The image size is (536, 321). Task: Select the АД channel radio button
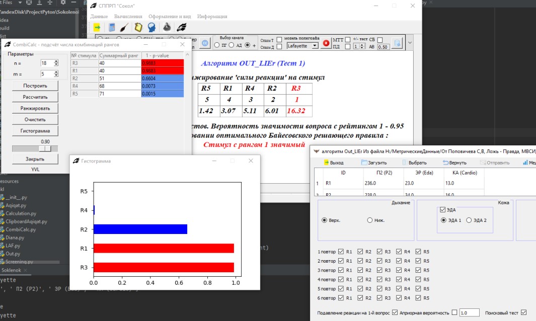[232, 45]
